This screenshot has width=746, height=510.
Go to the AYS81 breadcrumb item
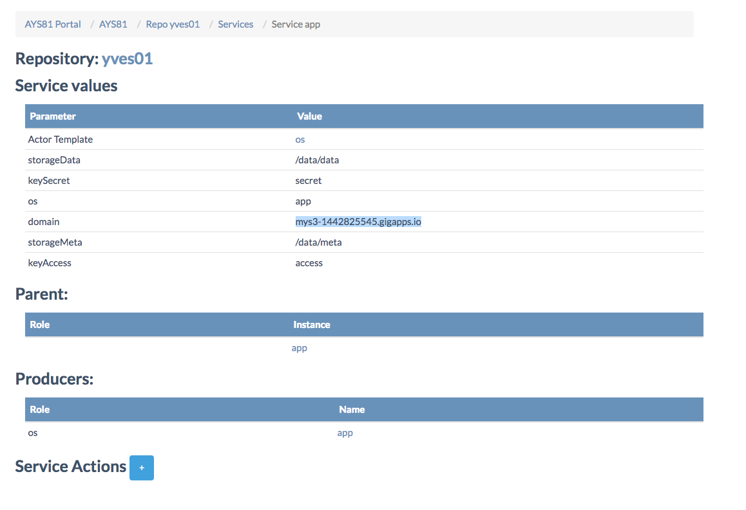coord(113,24)
